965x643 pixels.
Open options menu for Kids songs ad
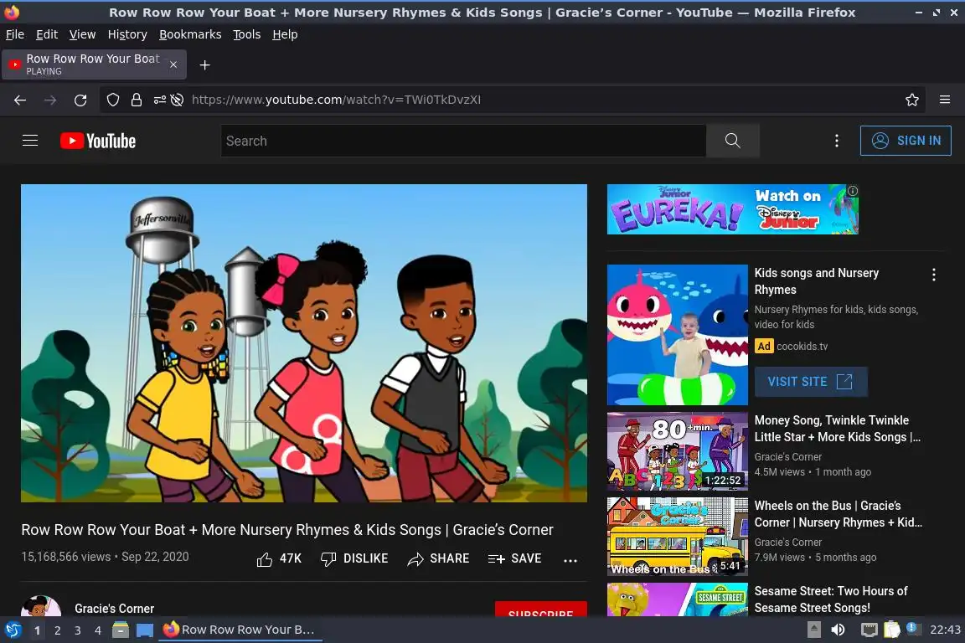pos(934,275)
